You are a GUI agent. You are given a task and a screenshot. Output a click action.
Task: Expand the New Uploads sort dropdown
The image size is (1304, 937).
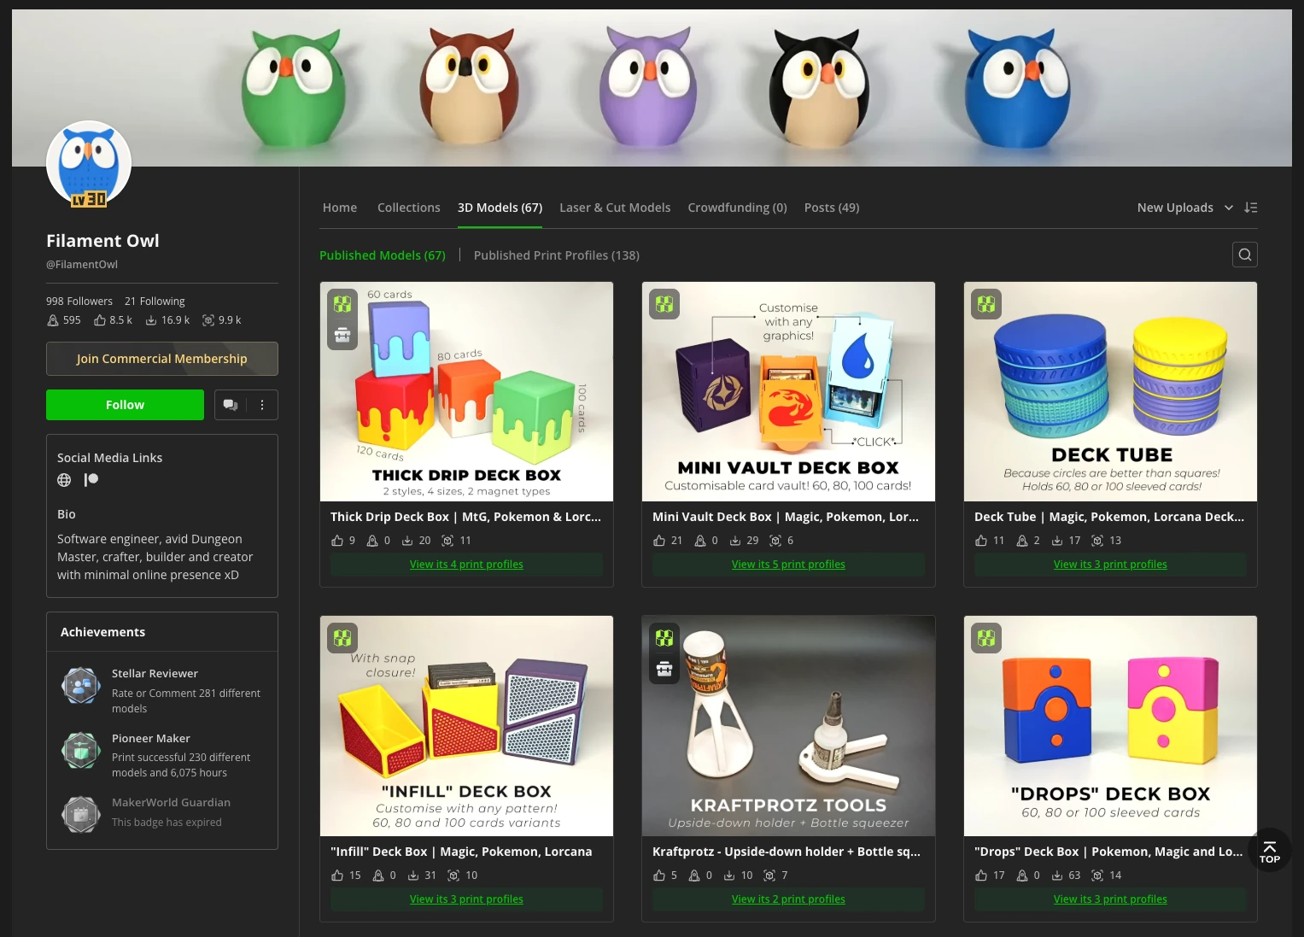1184,208
